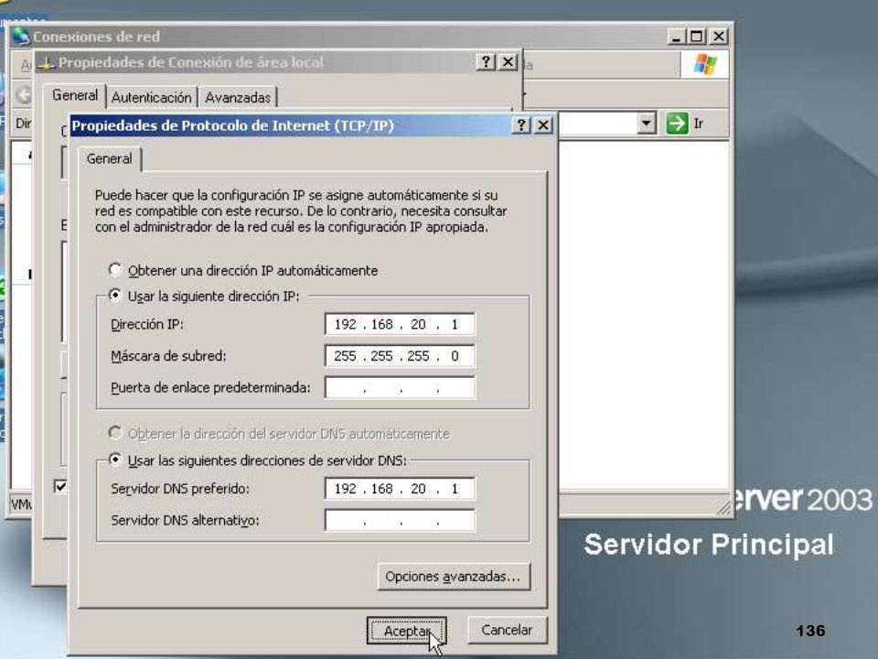Focus the Servidor DNS preferido field
Image resolution: width=878 pixels, height=659 pixels.
click(x=400, y=489)
